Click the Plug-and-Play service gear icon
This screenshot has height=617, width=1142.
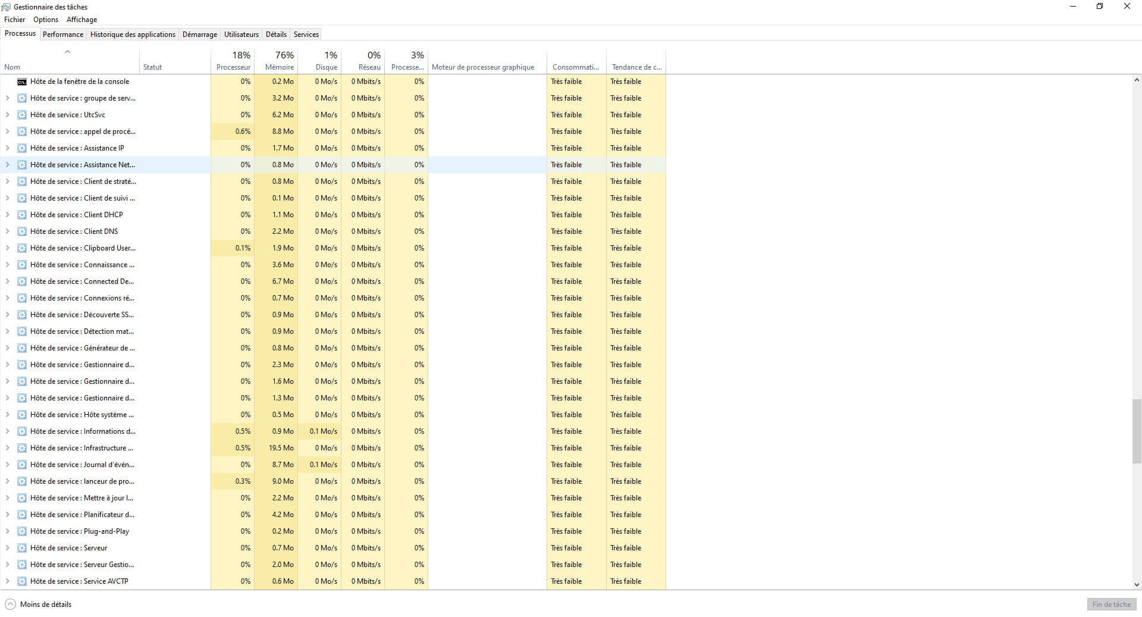(22, 531)
